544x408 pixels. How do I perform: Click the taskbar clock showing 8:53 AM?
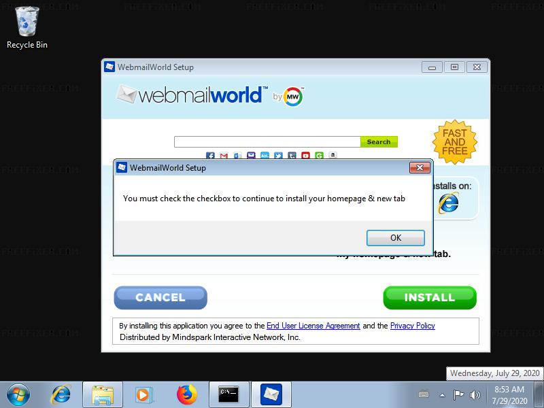click(x=509, y=395)
